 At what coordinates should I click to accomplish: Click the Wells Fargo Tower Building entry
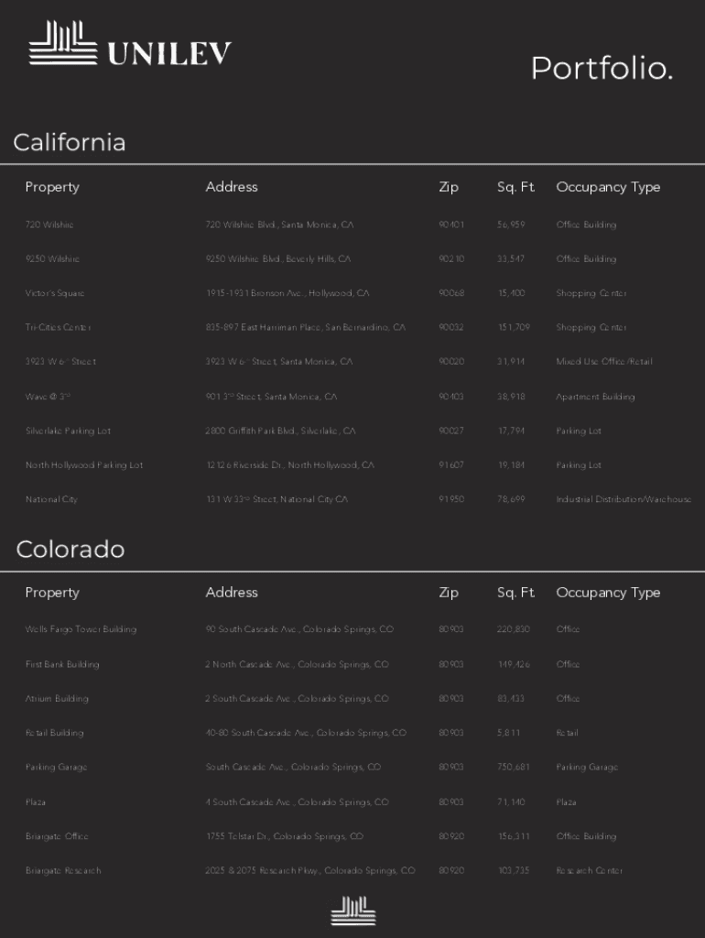tap(81, 629)
